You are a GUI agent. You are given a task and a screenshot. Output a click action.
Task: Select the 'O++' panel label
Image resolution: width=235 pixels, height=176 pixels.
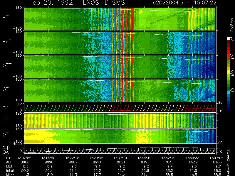coord(7,65)
